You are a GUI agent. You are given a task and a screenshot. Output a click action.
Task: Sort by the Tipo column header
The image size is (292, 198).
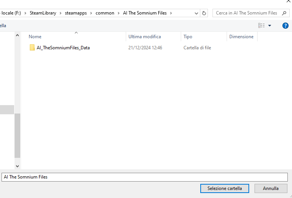[188, 37]
